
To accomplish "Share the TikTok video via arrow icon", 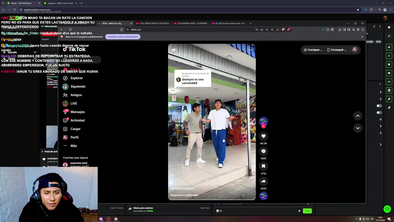I will click(263, 181).
